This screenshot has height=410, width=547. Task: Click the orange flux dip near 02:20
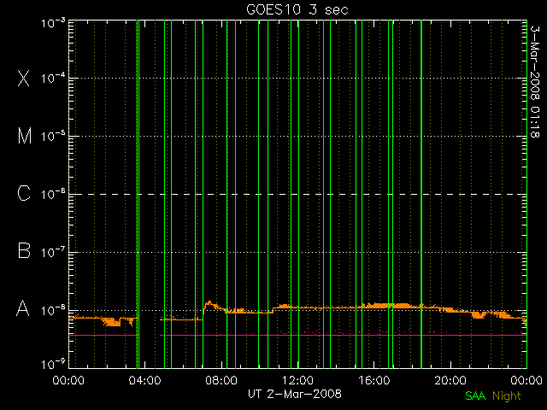[112, 322]
